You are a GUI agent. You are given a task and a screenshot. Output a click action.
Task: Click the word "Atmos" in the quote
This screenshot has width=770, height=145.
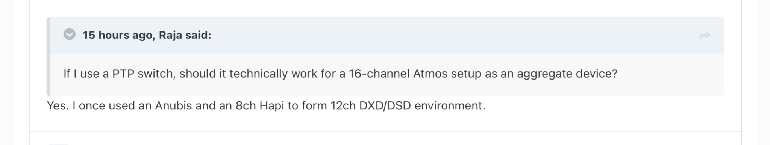[430, 74]
